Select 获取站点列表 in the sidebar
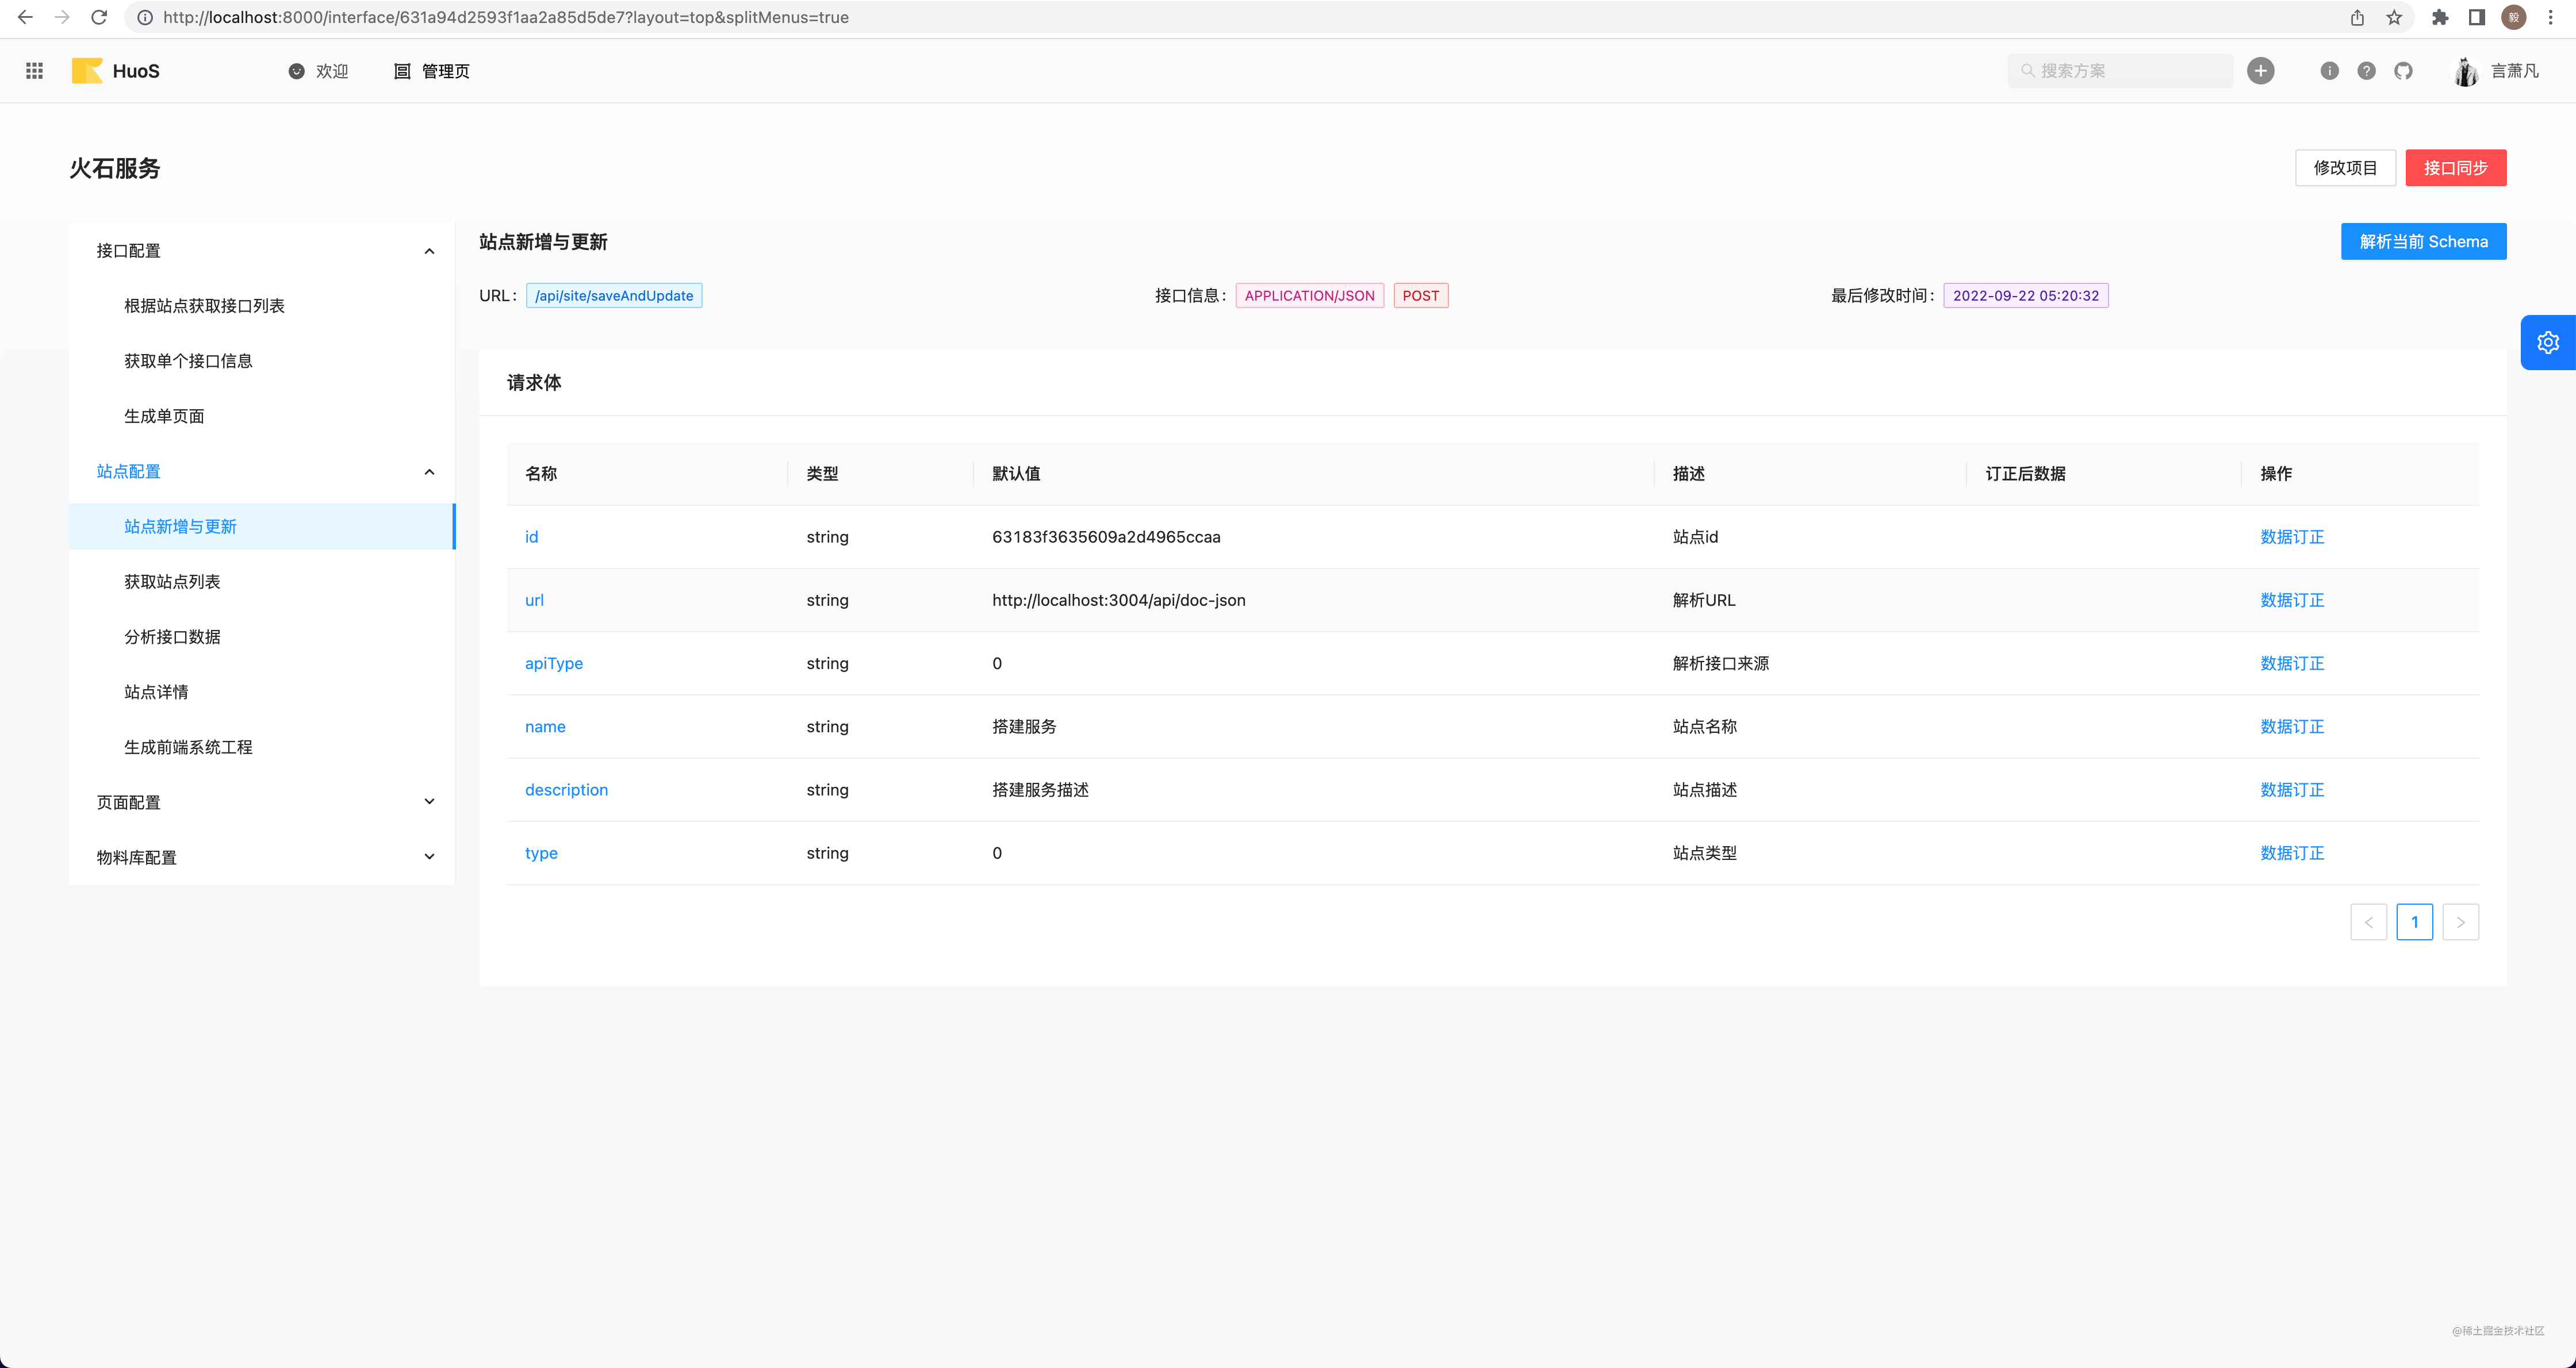 (x=172, y=582)
